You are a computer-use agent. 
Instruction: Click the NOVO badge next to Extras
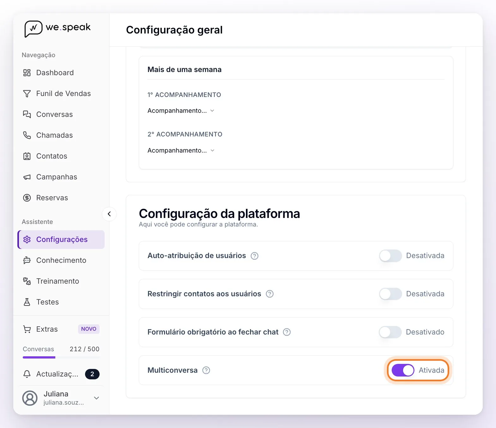89,329
